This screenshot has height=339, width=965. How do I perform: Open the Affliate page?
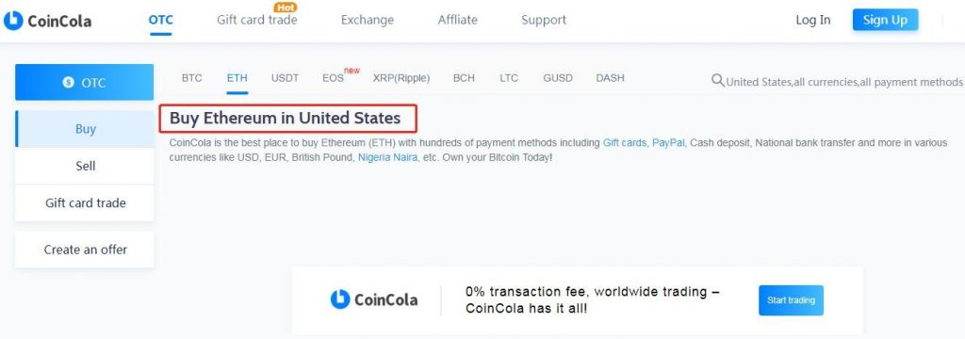pos(457,20)
